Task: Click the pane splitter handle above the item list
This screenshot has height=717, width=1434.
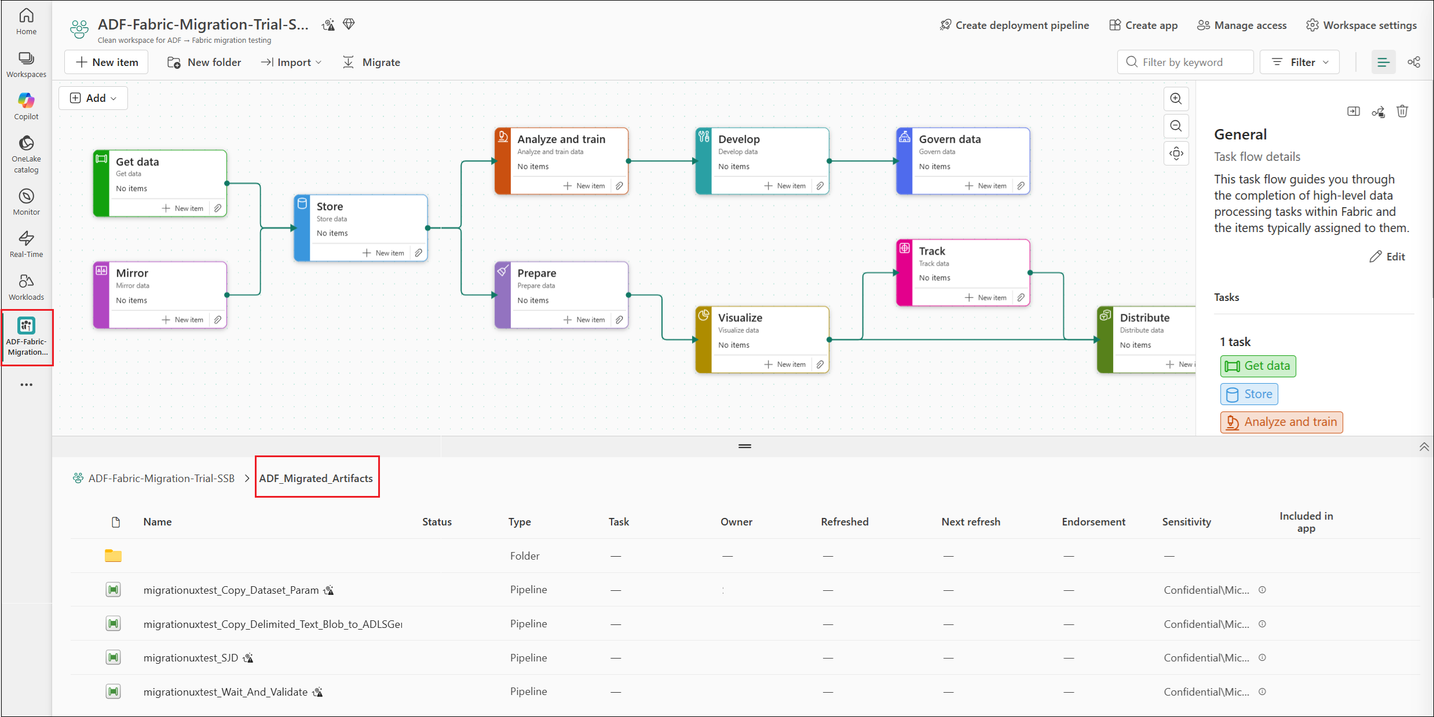Action: click(x=745, y=446)
